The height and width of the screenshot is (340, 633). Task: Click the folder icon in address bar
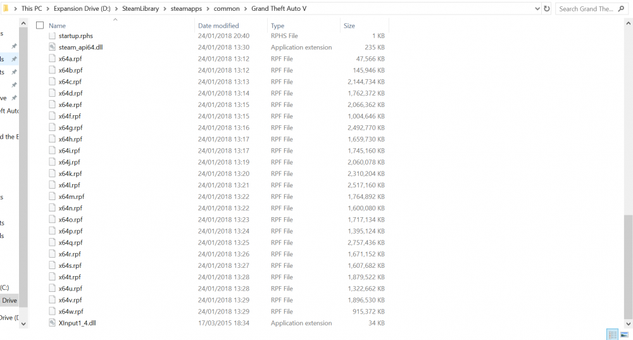(6, 8)
